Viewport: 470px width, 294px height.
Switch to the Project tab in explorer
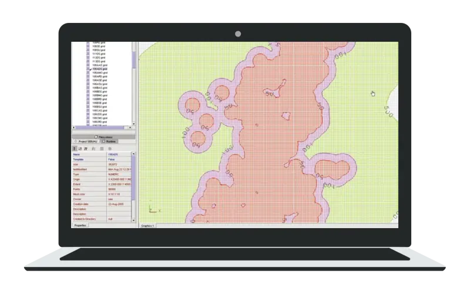tap(86, 141)
